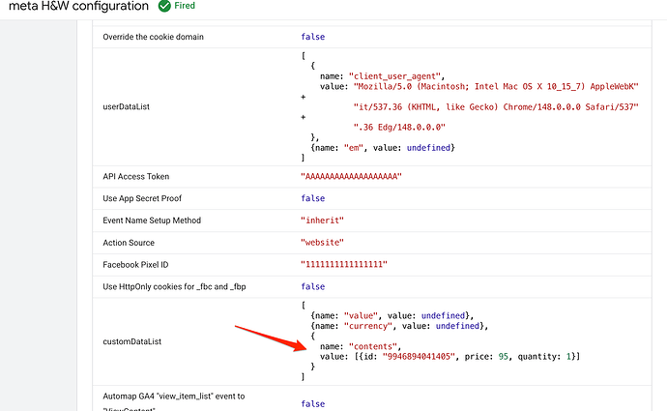
Task: Select Use HttpOnly cookies for _fbc and _fbp label
Action: coord(174,287)
